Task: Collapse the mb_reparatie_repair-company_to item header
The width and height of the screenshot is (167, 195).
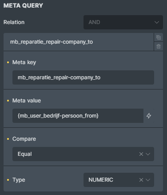Action: click(x=79, y=42)
